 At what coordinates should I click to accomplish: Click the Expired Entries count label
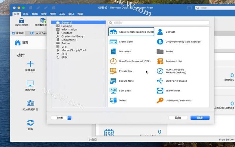(224, 108)
